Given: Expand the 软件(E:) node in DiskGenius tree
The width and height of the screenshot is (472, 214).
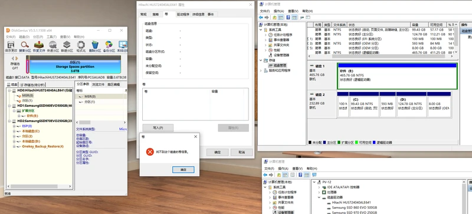Looking at the screenshot, I should [x=19, y=116].
